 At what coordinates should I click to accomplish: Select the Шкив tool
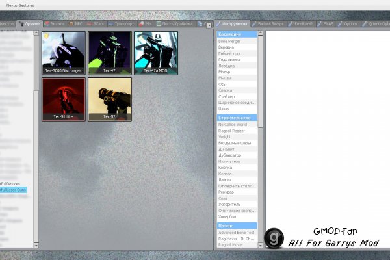pyautogui.click(x=237, y=109)
